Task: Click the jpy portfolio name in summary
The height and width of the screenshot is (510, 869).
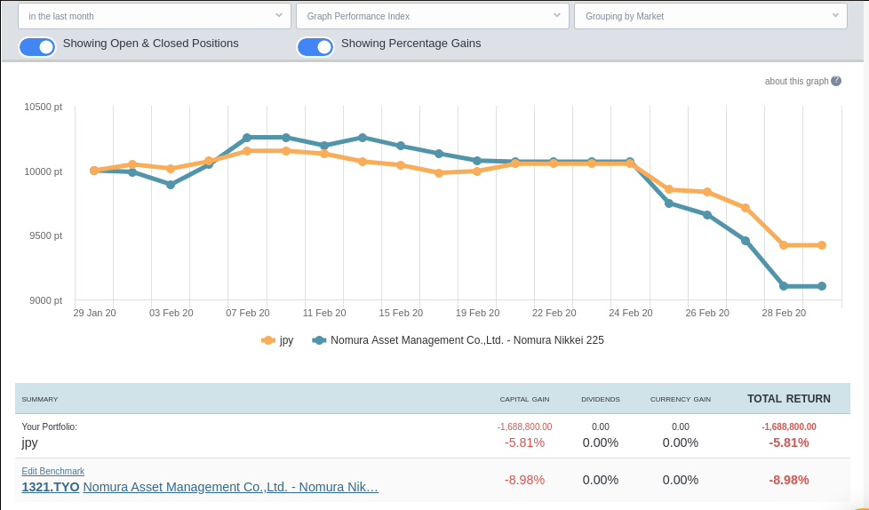Action: click(30, 442)
